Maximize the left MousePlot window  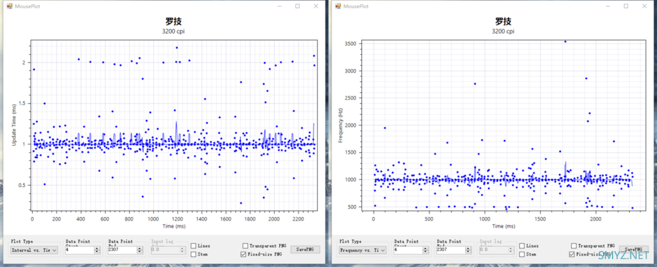pyautogui.click(x=297, y=6)
